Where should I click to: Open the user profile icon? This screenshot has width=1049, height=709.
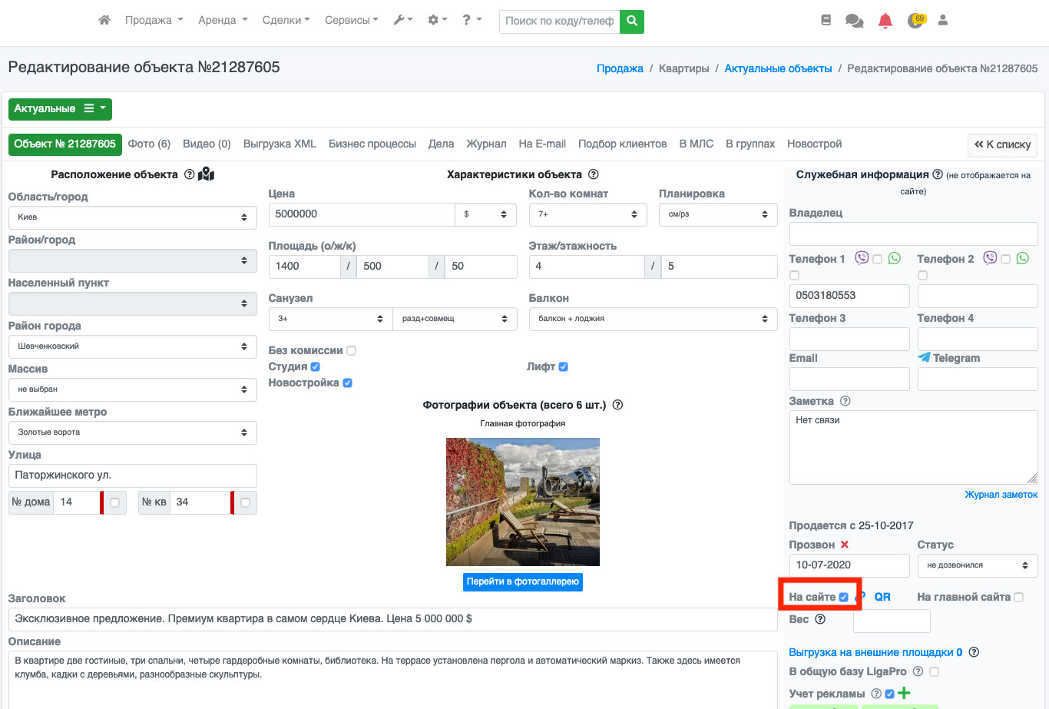click(942, 21)
